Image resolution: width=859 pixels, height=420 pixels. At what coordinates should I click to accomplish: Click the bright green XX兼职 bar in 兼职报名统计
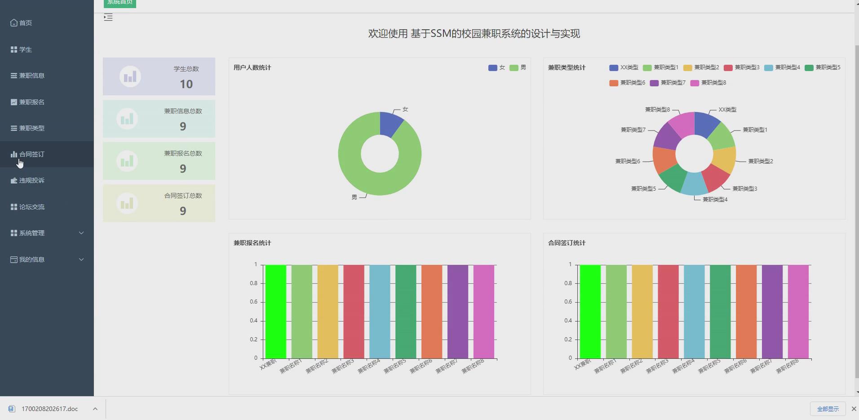coord(276,311)
